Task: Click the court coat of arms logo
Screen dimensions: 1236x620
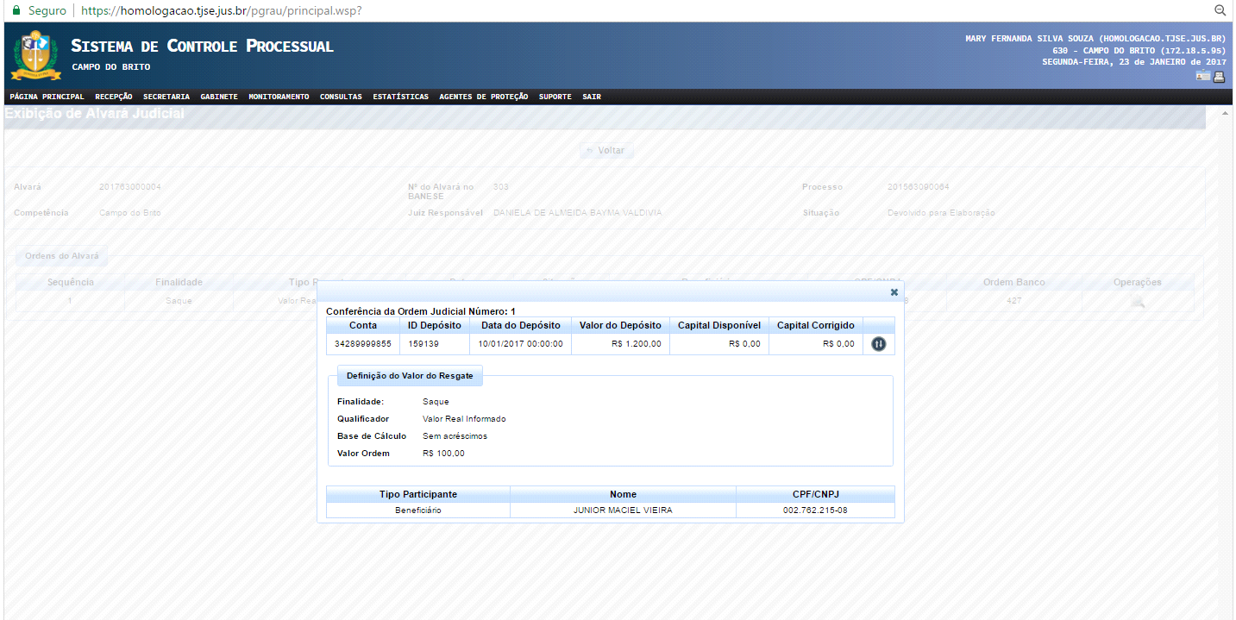Action: [x=35, y=54]
